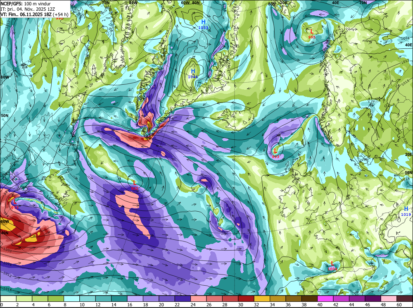The height and width of the screenshot is (308, 413).
Task: Click the 40–42 magenta legend swatch
Action: point(325,298)
